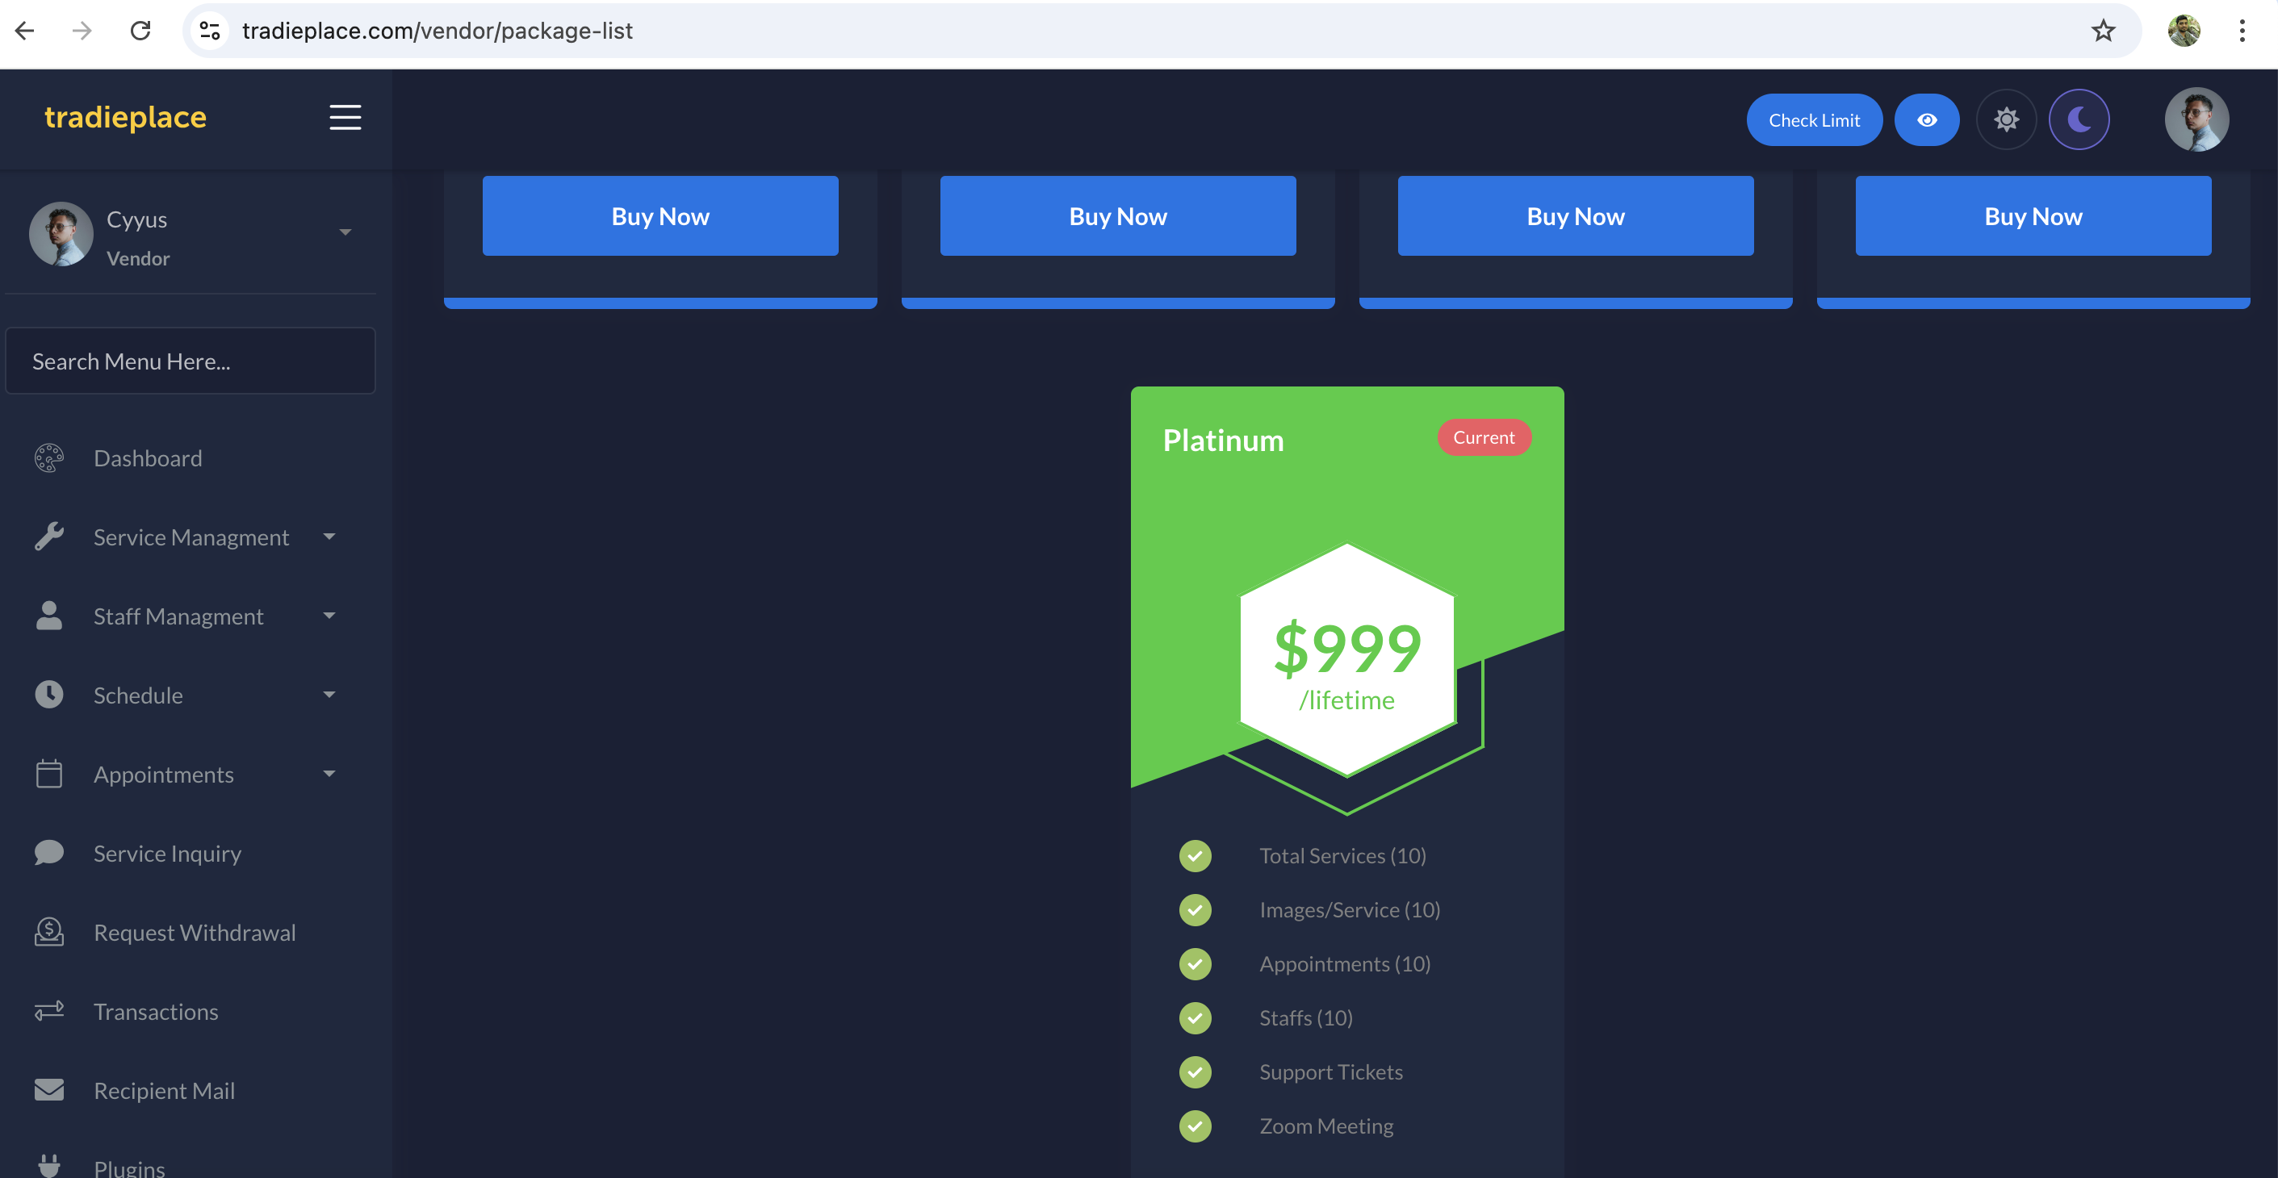The image size is (2278, 1178).
Task: Click the Schedule clock icon
Action: pyautogui.click(x=49, y=695)
